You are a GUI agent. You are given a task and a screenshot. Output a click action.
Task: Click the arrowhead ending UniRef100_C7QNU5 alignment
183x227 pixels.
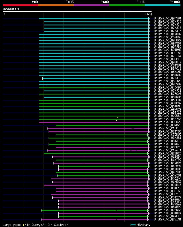[x=148, y=135]
